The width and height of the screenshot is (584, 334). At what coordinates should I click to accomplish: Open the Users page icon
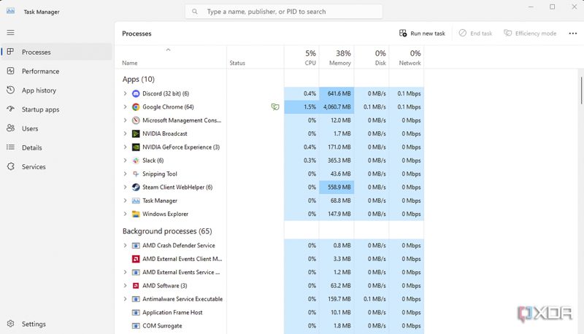pyautogui.click(x=10, y=128)
